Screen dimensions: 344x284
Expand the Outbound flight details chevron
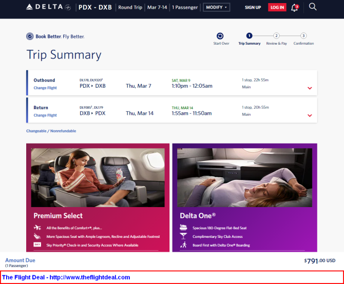point(310,88)
